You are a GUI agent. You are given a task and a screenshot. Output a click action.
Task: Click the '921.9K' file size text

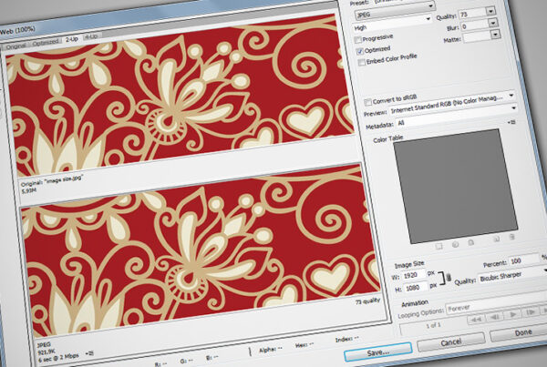point(46,352)
